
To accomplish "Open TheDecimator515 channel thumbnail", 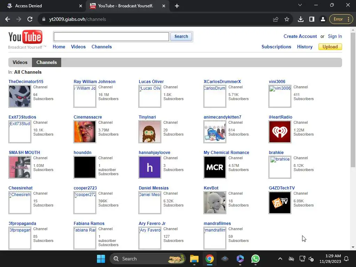I will click(x=20, y=96).
